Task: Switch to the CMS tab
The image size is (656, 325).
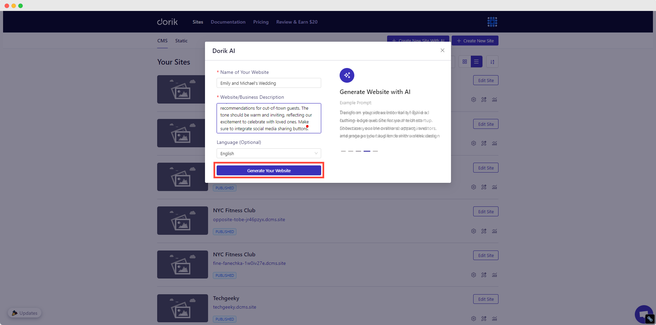Action: pos(162,41)
